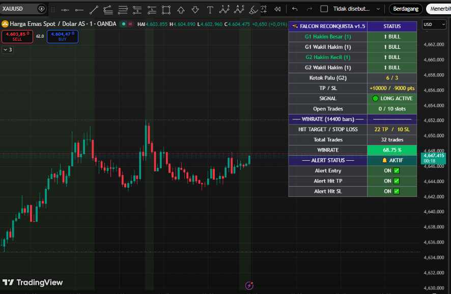The image size is (451, 294).
Task: Click the LONG ACTIVE signal cell
Action: tap(392, 99)
